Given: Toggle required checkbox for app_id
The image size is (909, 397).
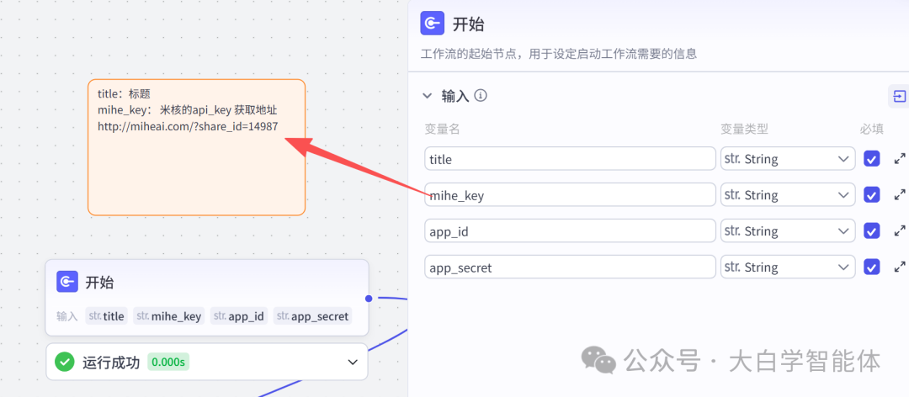Looking at the screenshot, I should point(871,230).
